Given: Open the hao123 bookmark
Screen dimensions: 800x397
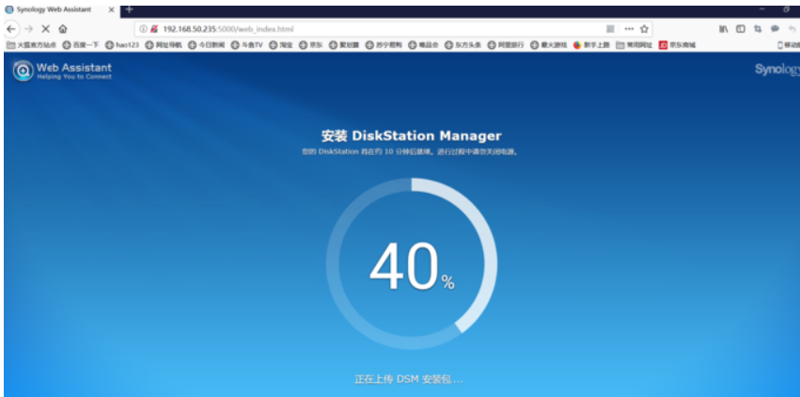Looking at the screenshot, I should (x=122, y=45).
